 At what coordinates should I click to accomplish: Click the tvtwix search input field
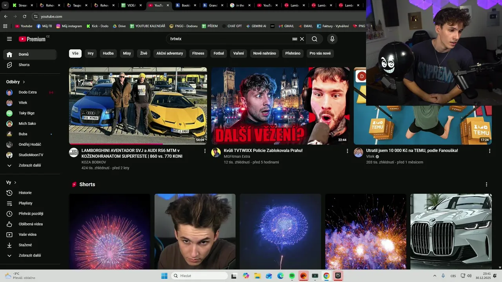pyautogui.click(x=229, y=39)
